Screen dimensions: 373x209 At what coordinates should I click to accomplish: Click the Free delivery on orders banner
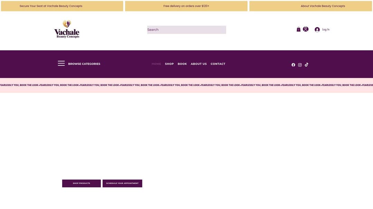point(186,5)
